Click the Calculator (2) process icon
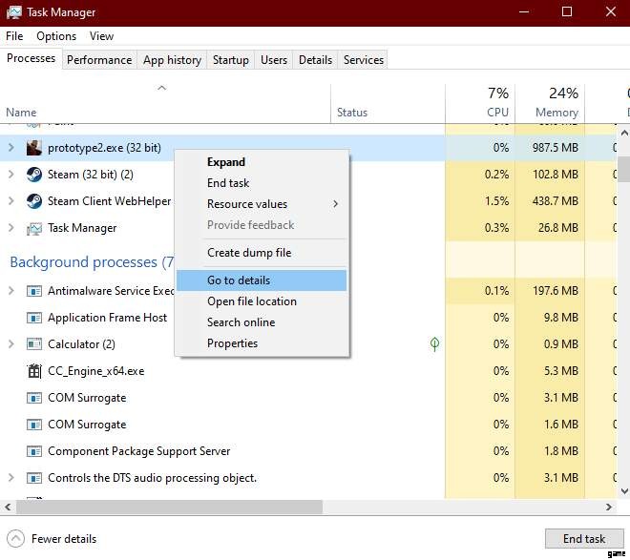This screenshot has width=630, height=560. (34, 344)
